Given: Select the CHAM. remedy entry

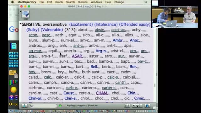Looking at the screenshot, I should 102,93.
